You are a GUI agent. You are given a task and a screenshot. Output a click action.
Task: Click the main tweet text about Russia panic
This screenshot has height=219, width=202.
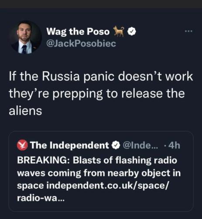101,93
